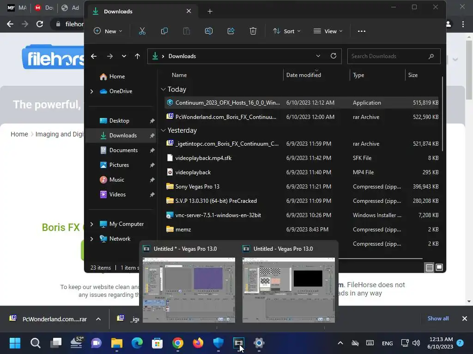Collapse the Today group
The image size is (473, 354).
163,89
